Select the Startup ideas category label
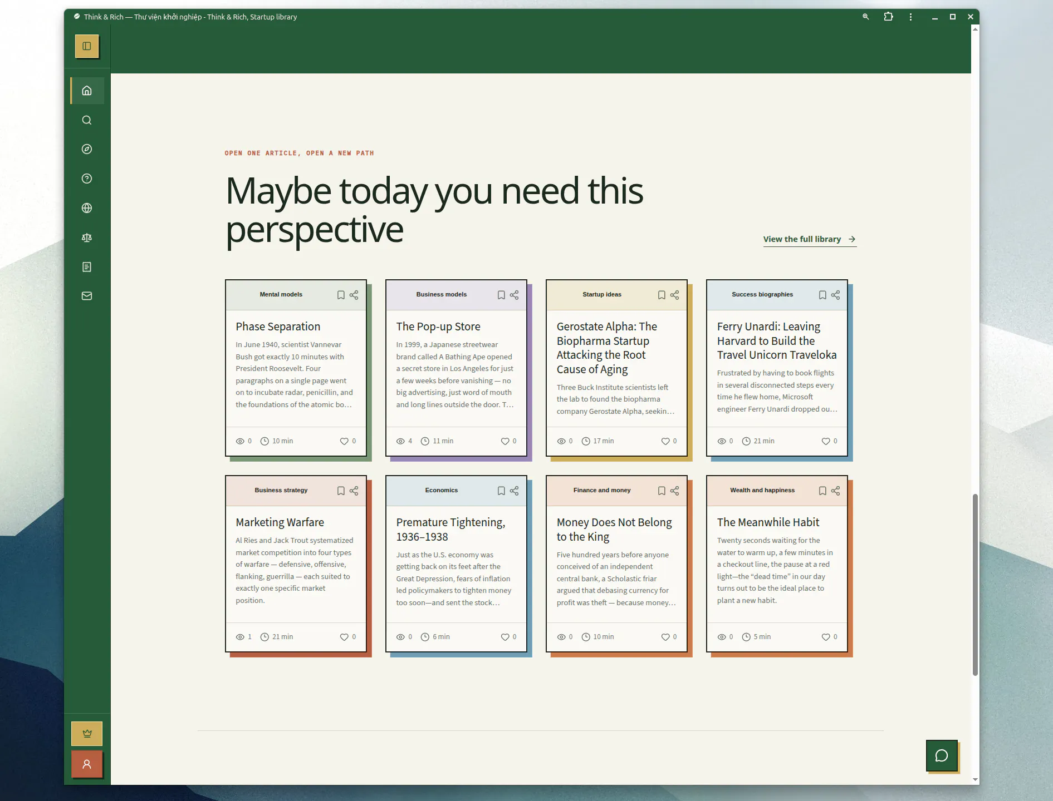The width and height of the screenshot is (1053, 801). pos(602,294)
